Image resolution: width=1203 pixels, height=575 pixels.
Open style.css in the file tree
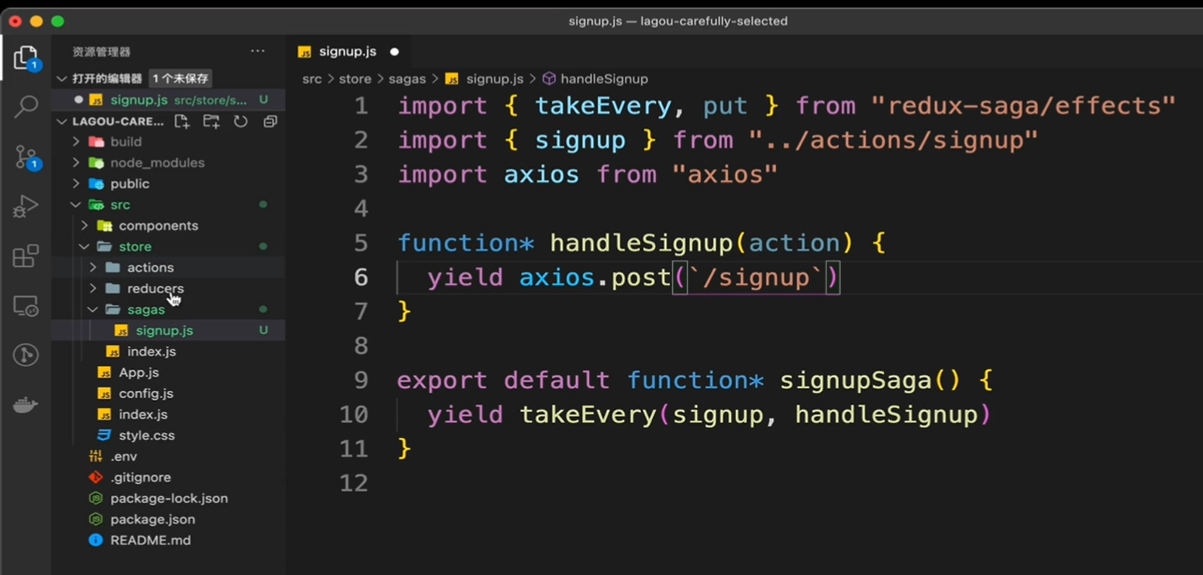pos(168,435)
